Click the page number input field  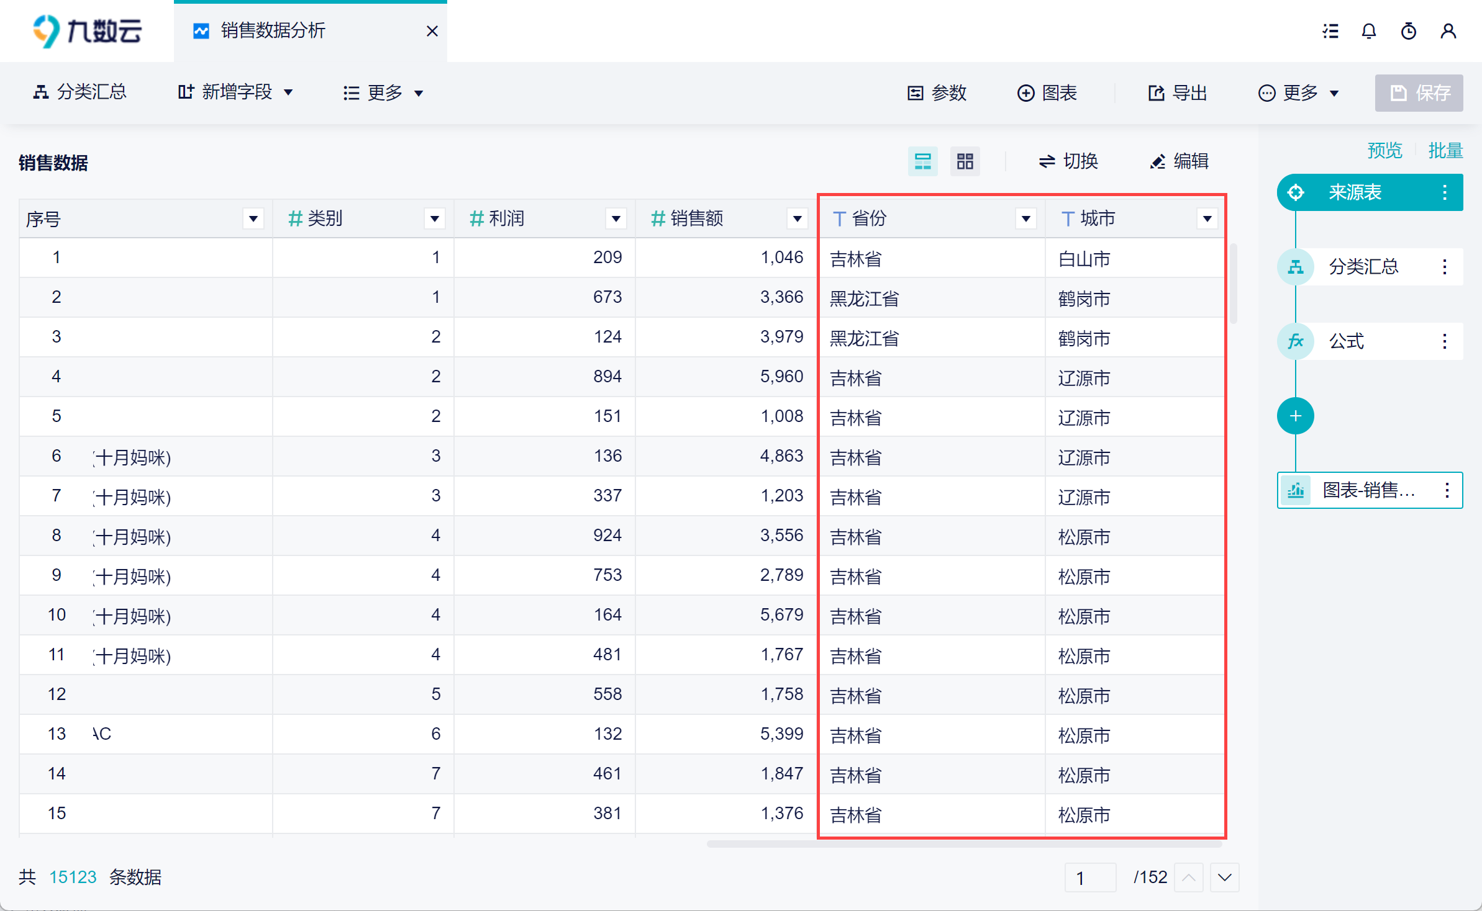1090,877
